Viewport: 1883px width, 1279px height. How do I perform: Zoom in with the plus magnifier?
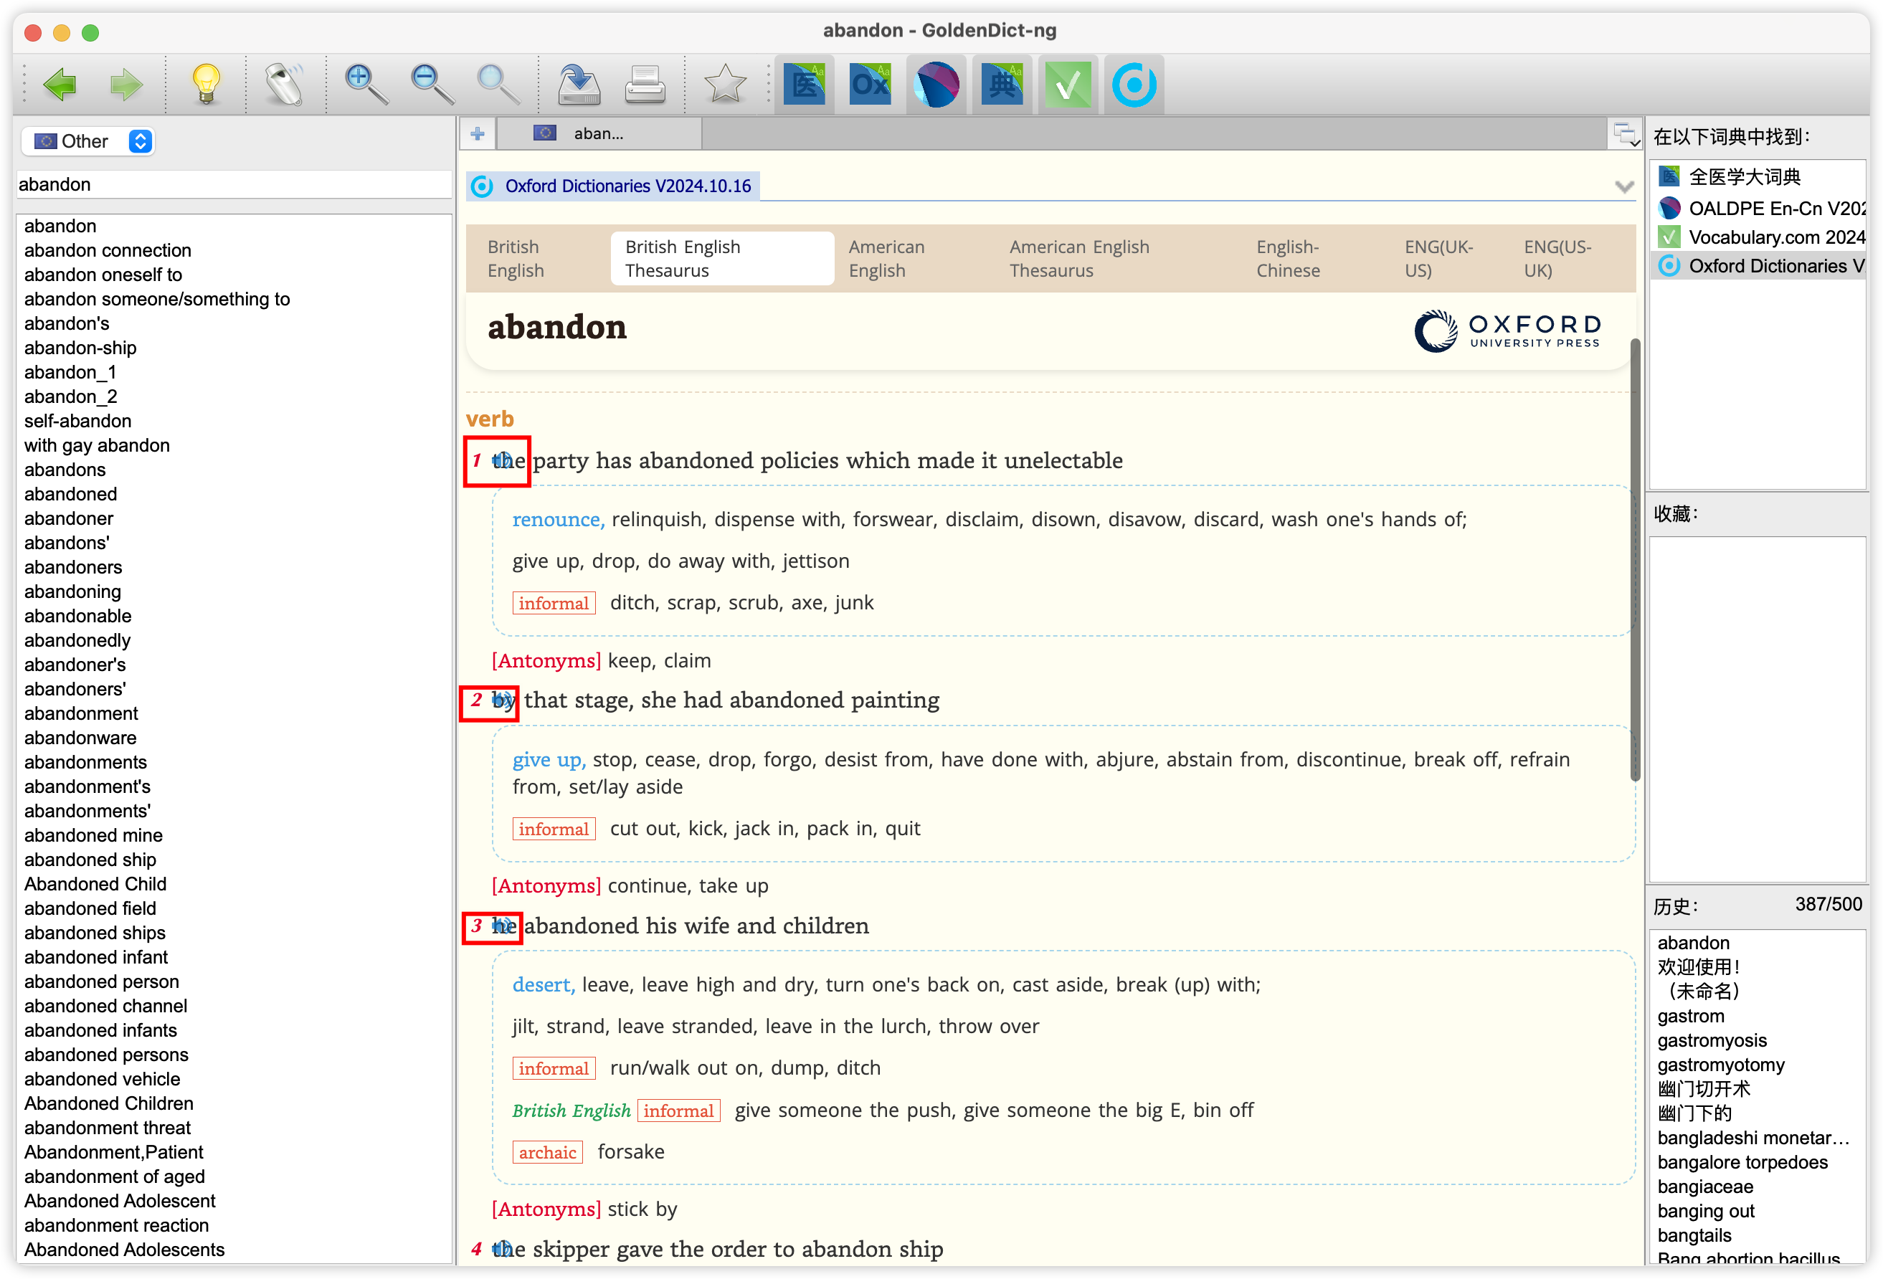tap(366, 85)
